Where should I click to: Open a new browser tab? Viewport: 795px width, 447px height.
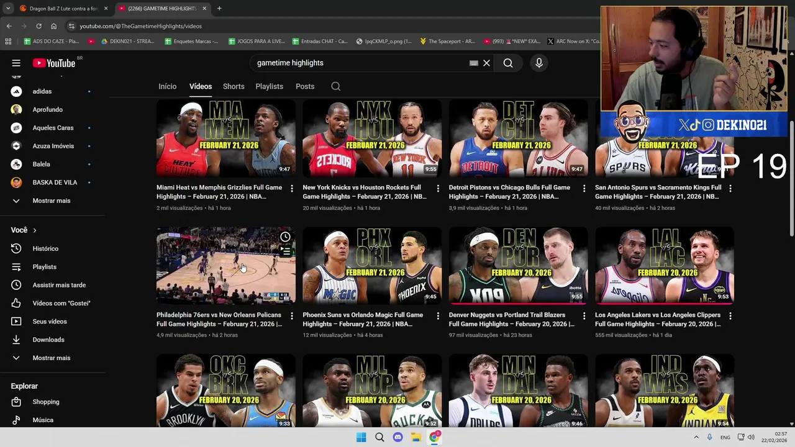(x=219, y=8)
